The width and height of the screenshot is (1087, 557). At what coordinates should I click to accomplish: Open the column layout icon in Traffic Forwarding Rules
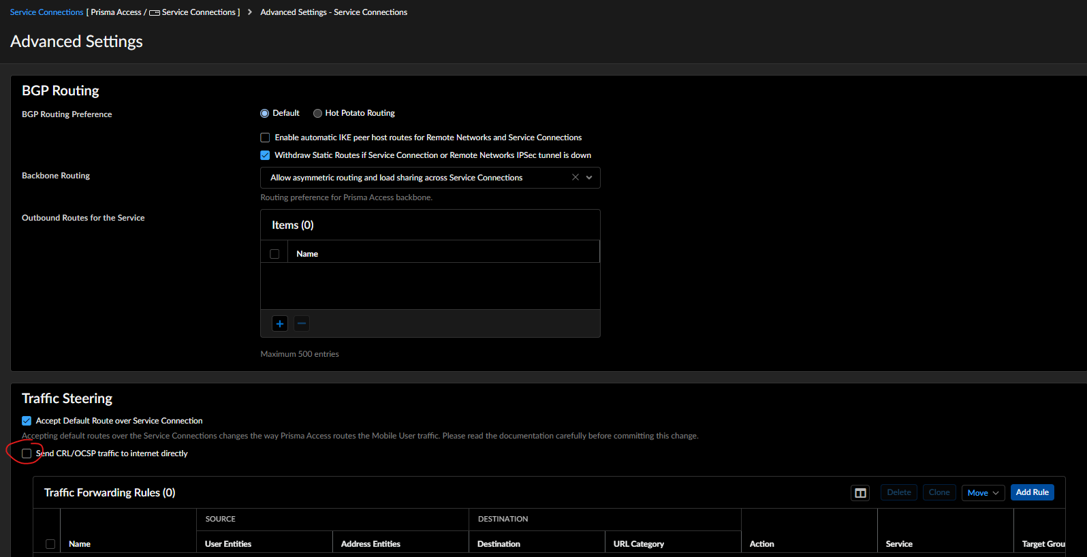click(860, 493)
